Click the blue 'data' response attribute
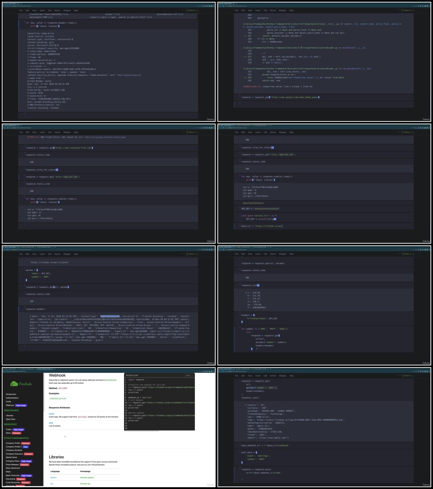 51,423
